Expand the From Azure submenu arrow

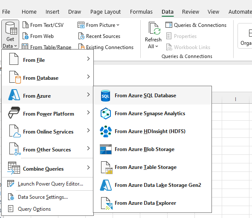point(88,95)
